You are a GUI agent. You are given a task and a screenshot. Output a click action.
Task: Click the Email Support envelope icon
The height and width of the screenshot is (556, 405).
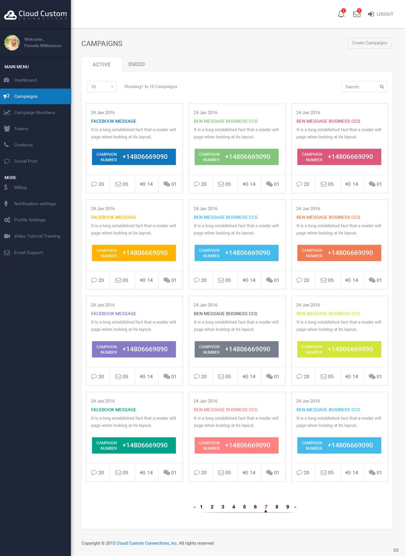[7, 253]
